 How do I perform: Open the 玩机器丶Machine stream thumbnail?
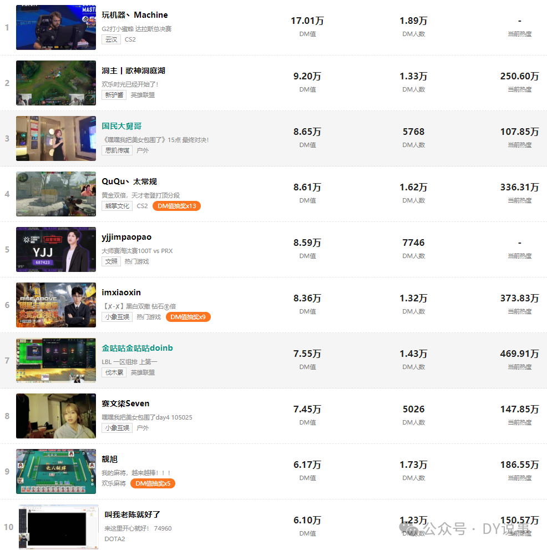[55, 27]
